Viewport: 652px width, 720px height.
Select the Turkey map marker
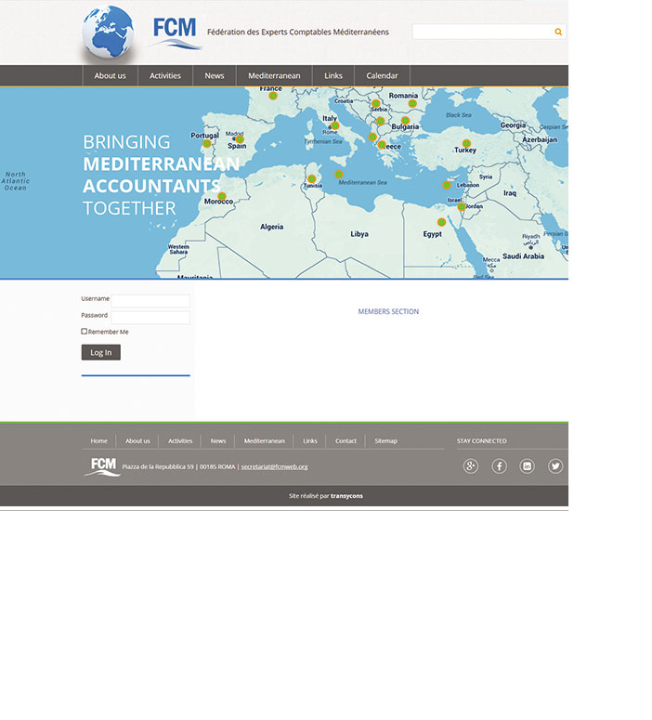click(466, 144)
